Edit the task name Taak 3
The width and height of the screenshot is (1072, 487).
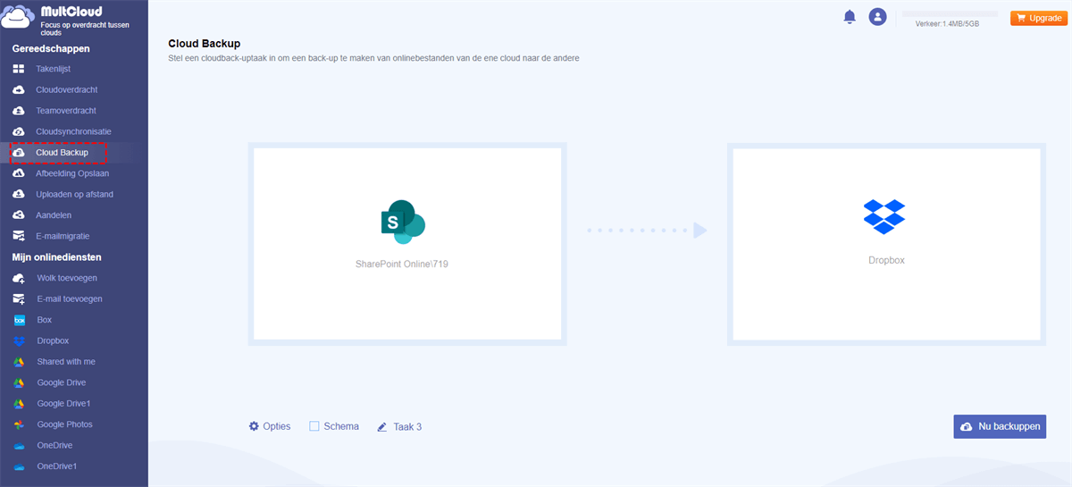click(407, 427)
